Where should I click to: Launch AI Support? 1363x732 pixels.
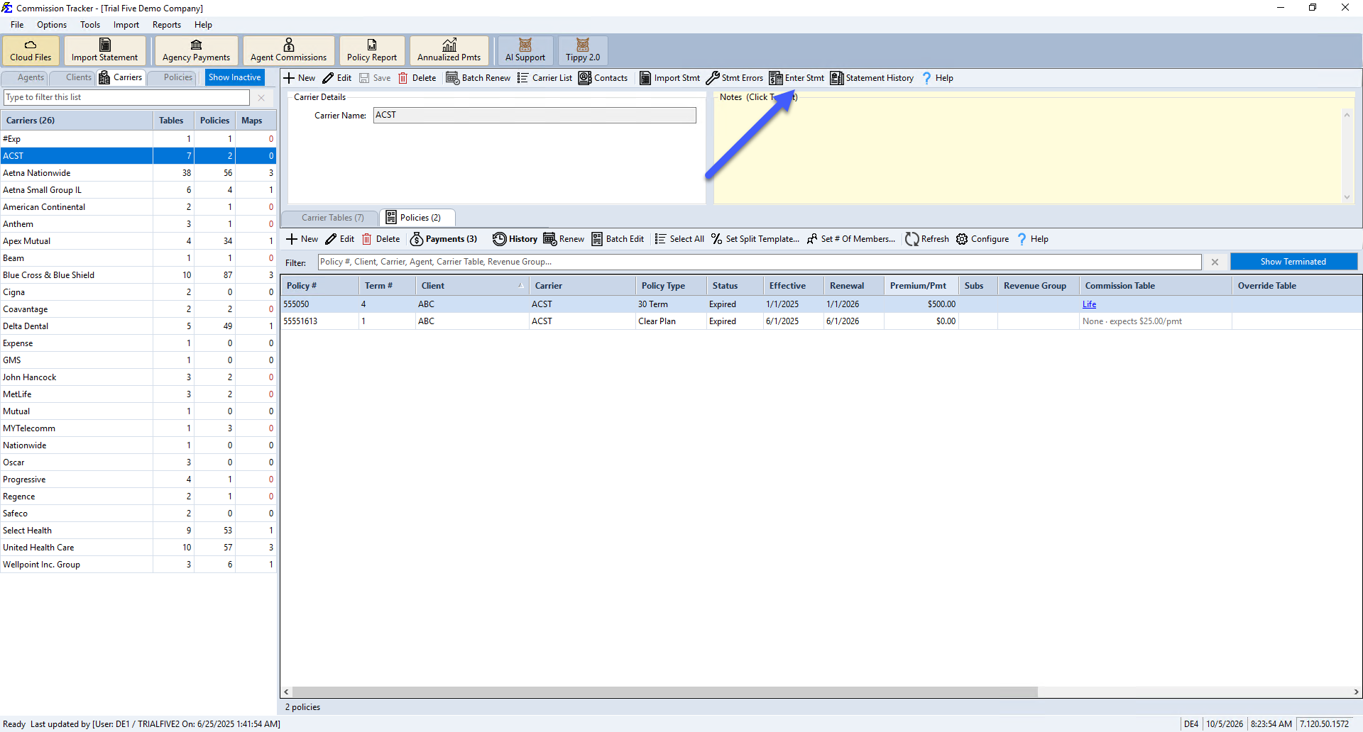[x=525, y=50]
